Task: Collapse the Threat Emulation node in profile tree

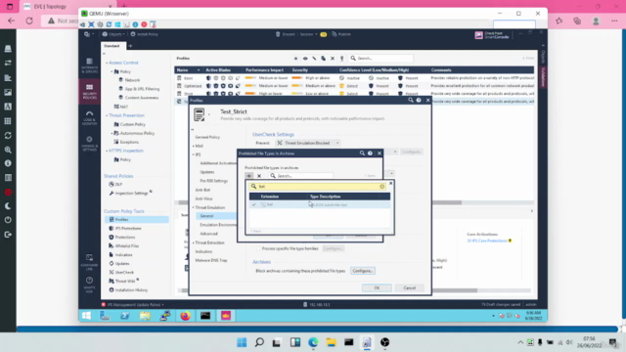Action: [x=194, y=207]
